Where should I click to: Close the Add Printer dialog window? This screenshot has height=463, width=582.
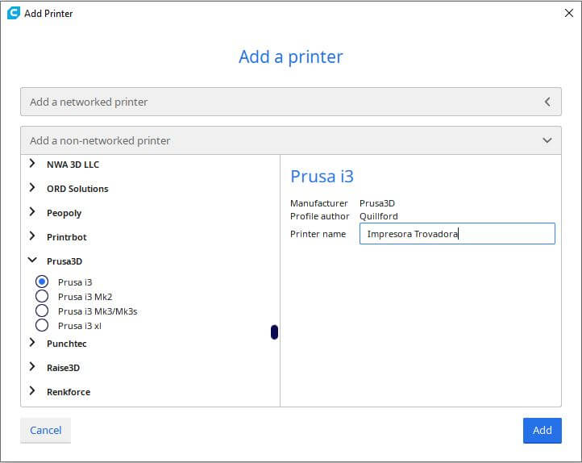pos(568,13)
